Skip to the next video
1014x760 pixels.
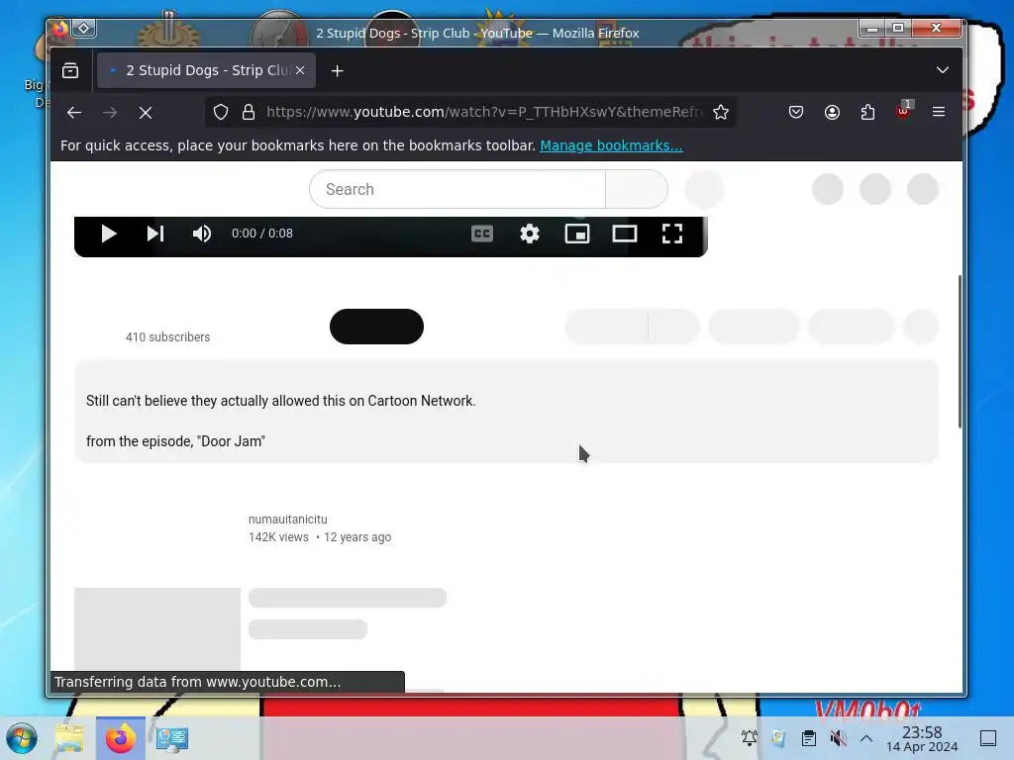point(155,234)
